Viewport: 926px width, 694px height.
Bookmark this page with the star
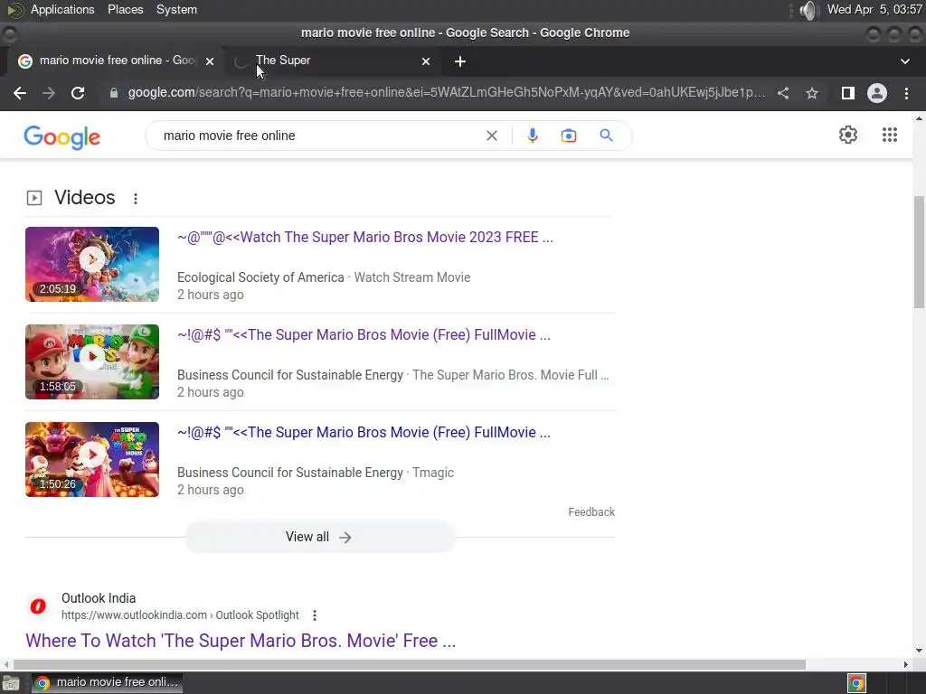[x=812, y=93]
